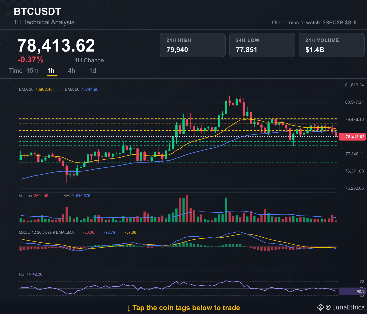Click the EMA 50 value 78744.96
Screen dimensions: 367x314
point(90,89)
